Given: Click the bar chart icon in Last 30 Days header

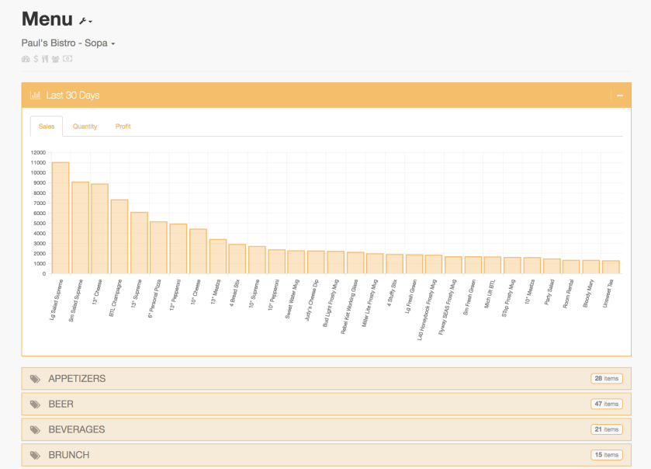Looking at the screenshot, I should point(35,96).
